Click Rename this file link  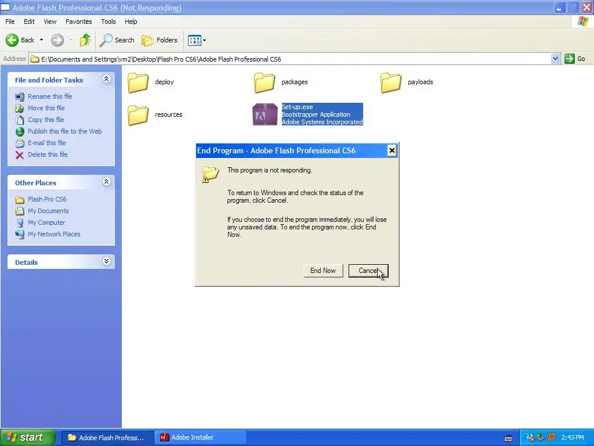click(x=50, y=96)
